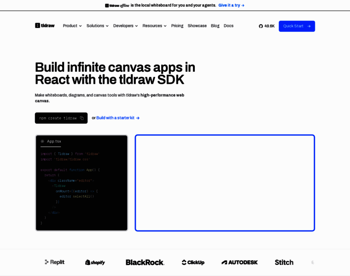Click the Quick Start button
This screenshot has height=276, width=350.
(297, 26)
